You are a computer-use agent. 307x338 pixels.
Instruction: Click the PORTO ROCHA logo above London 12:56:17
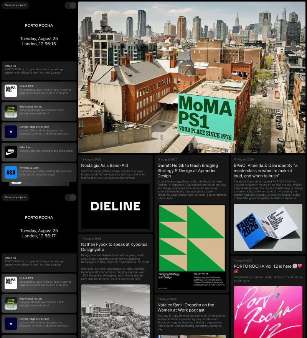click(x=39, y=217)
